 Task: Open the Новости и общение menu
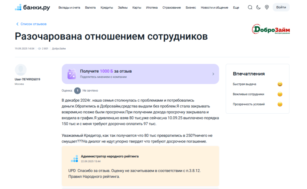point(214,7)
